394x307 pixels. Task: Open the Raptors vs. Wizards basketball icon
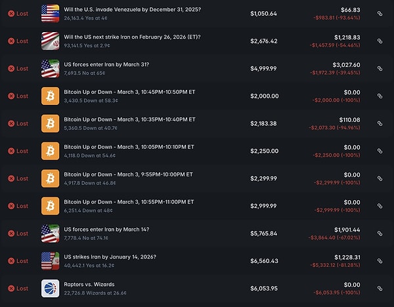tap(50, 288)
